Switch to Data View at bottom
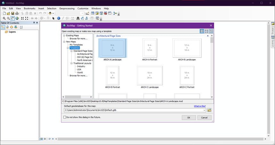 point(42,139)
